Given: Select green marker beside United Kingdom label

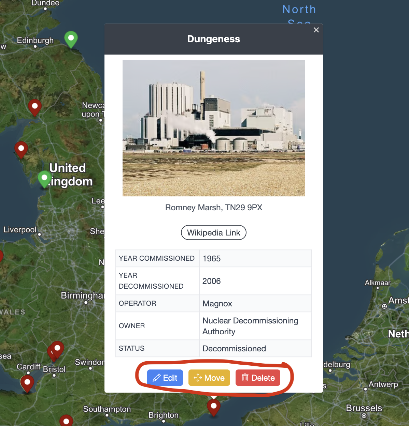Looking at the screenshot, I should (44, 178).
